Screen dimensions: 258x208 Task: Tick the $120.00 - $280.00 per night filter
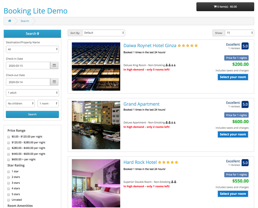click(9, 143)
